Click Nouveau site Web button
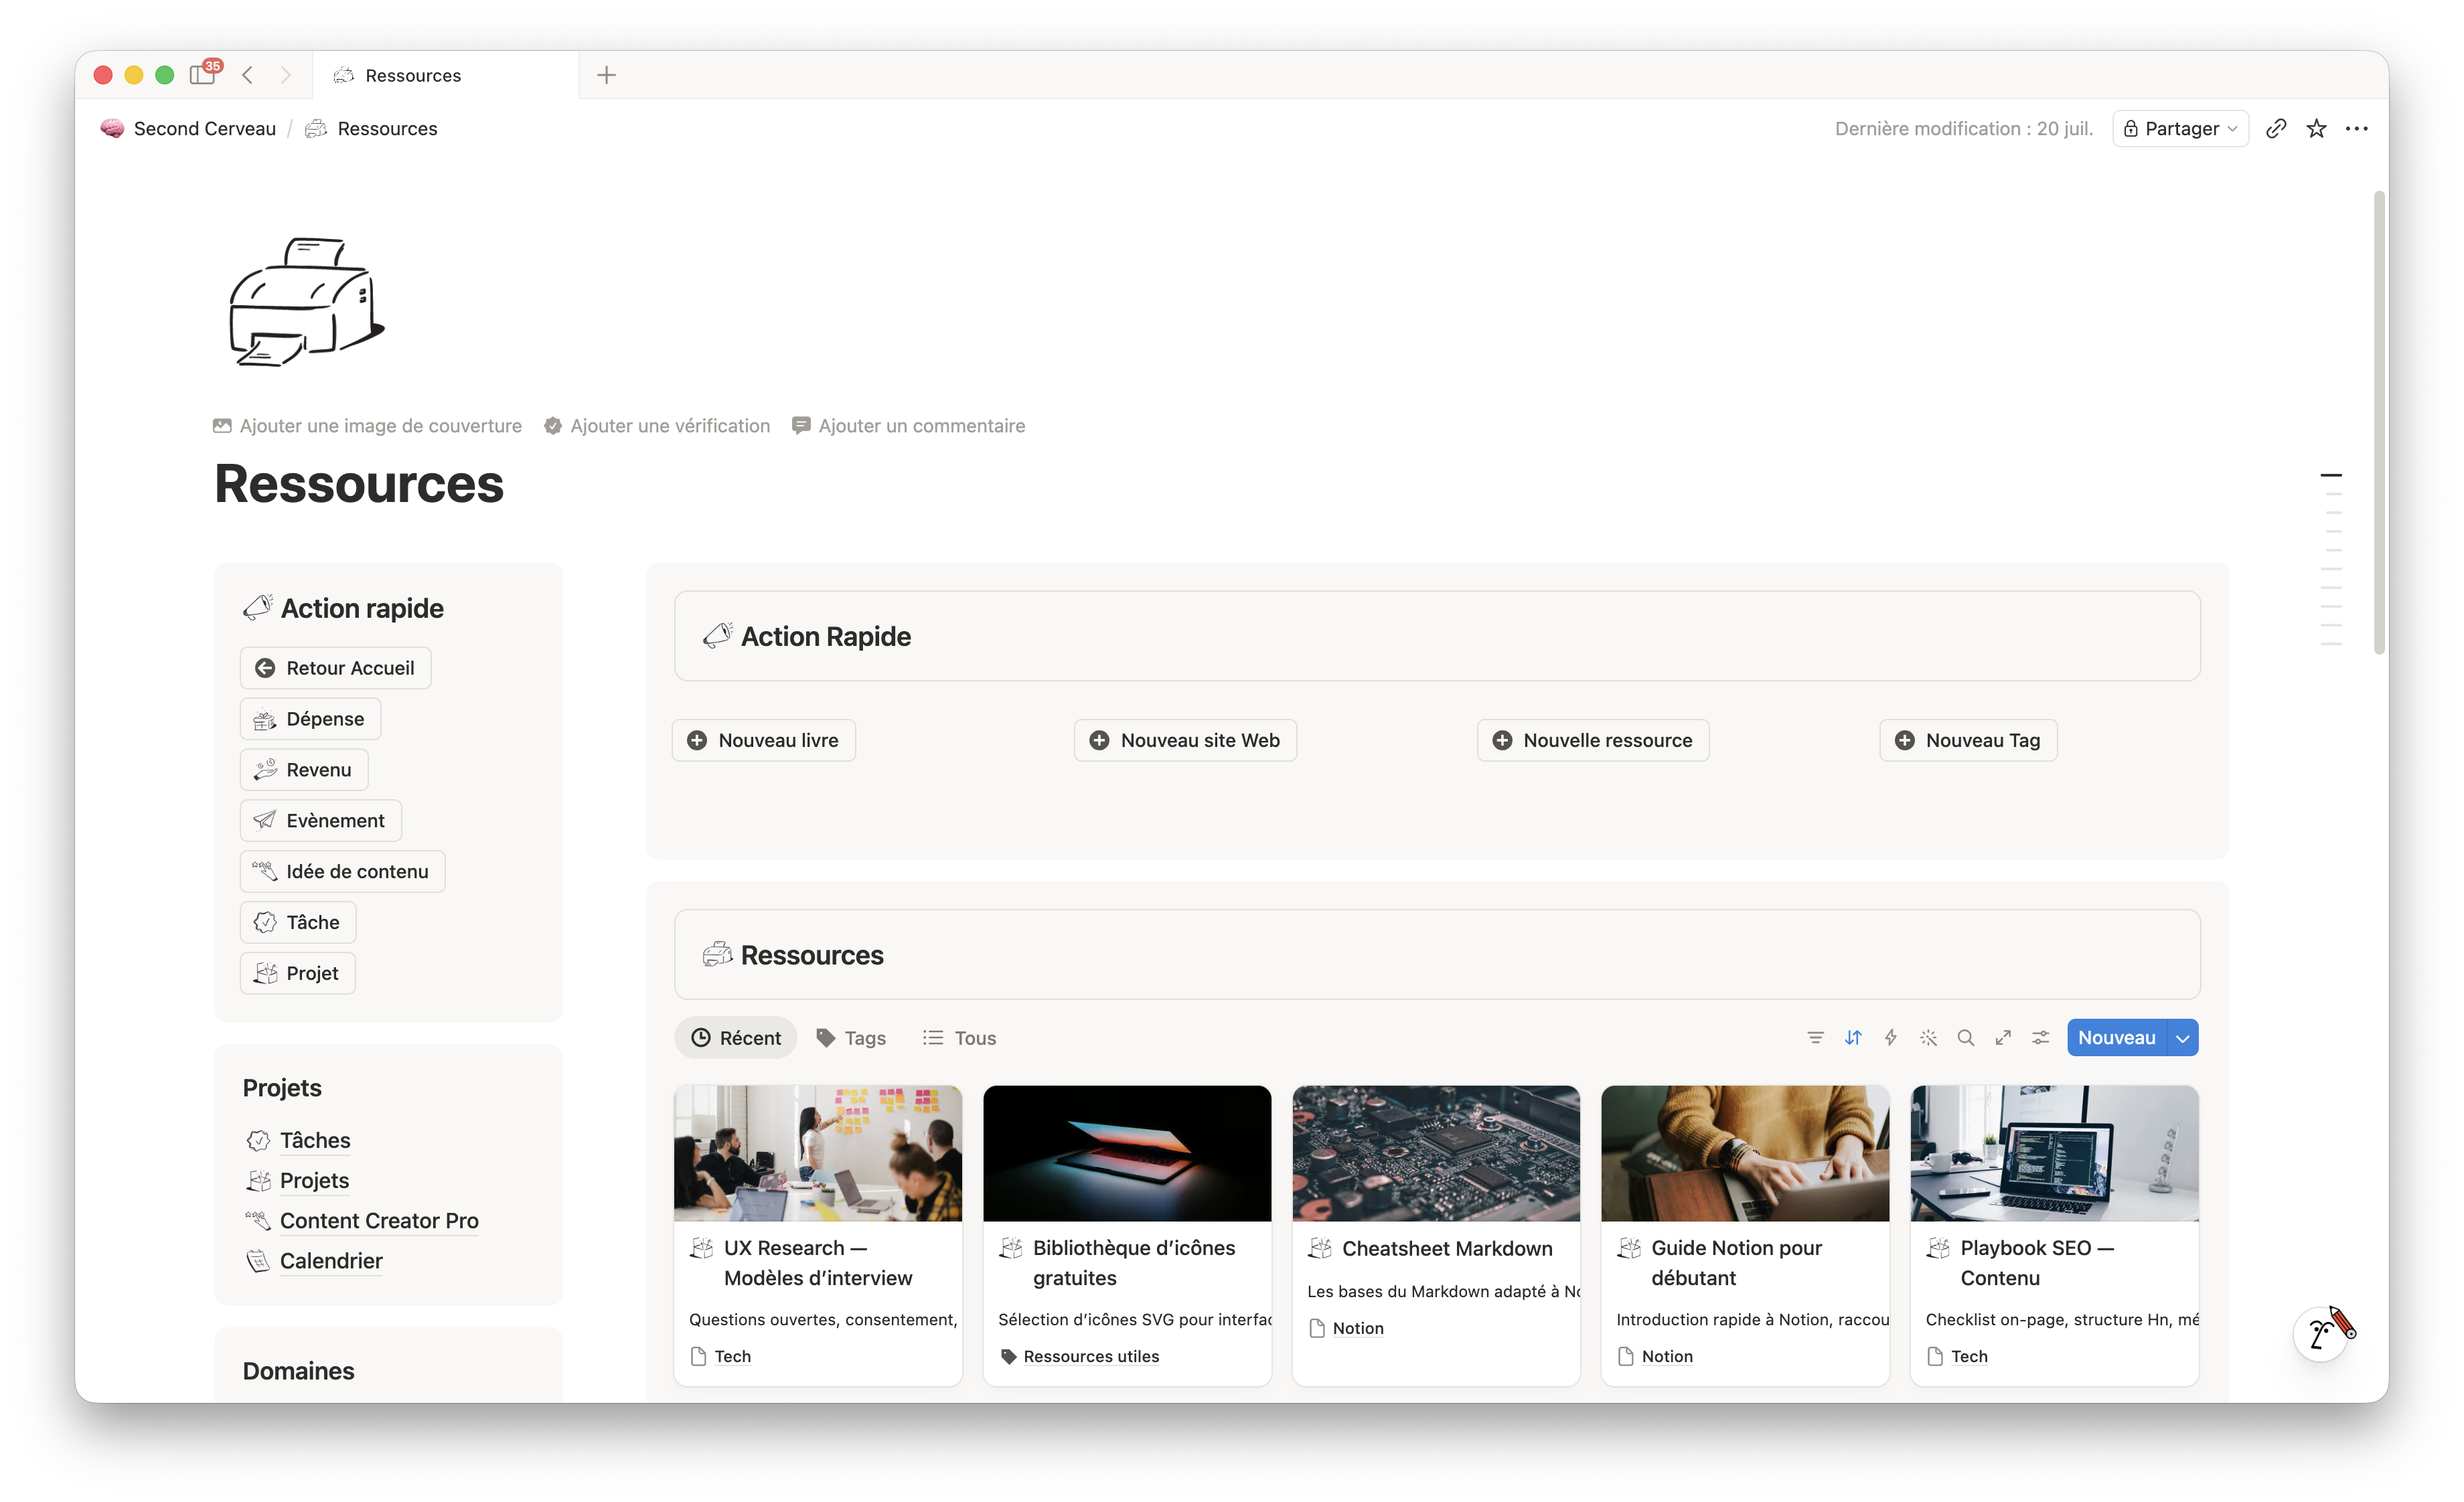Viewport: 2464px width, 1502px height. click(1185, 740)
